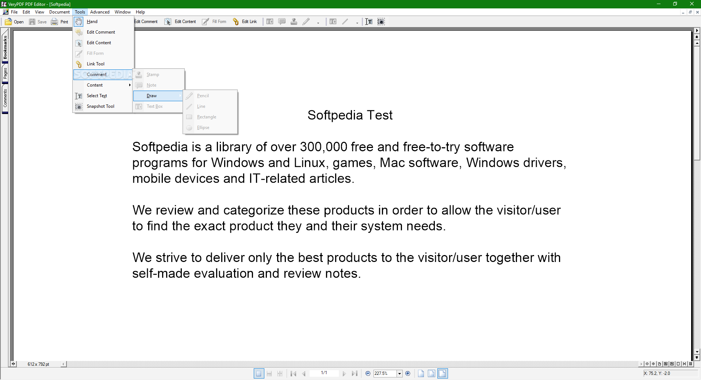The image size is (701, 380).
Task: Click the split toggle button left of page size
Action: [14, 364]
